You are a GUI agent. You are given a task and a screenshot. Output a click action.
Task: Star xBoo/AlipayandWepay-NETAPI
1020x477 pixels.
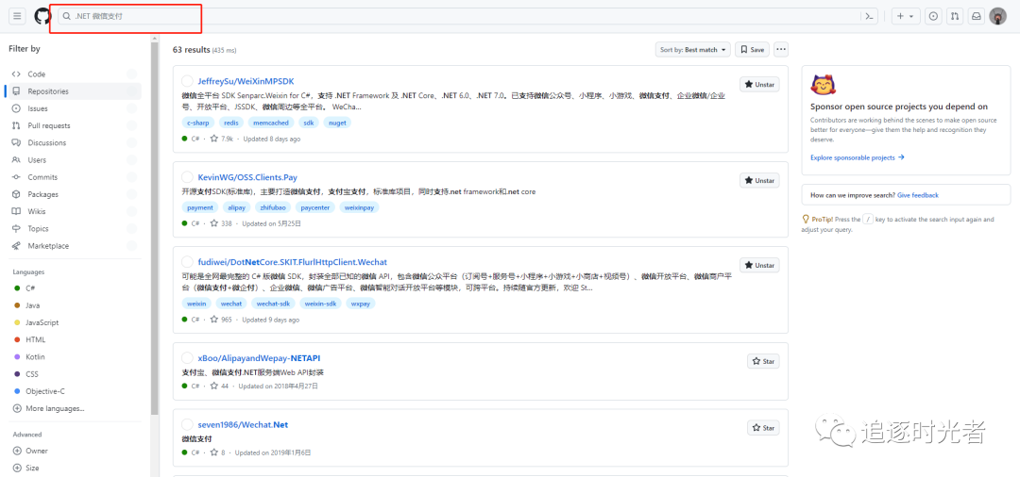[763, 361]
